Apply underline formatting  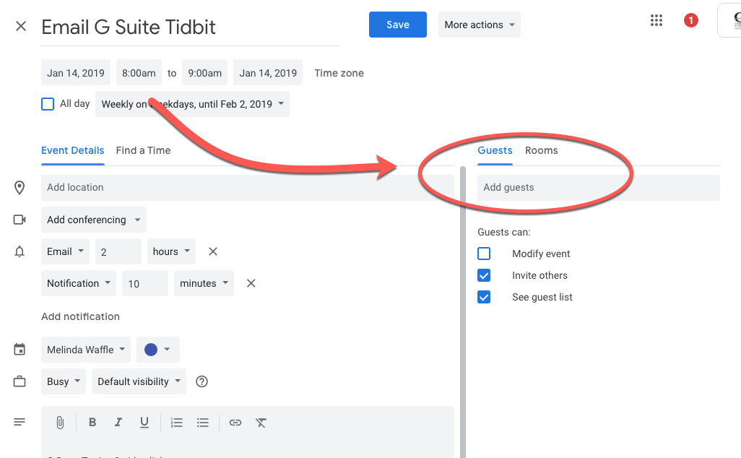pyautogui.click(x=144, y=423)
